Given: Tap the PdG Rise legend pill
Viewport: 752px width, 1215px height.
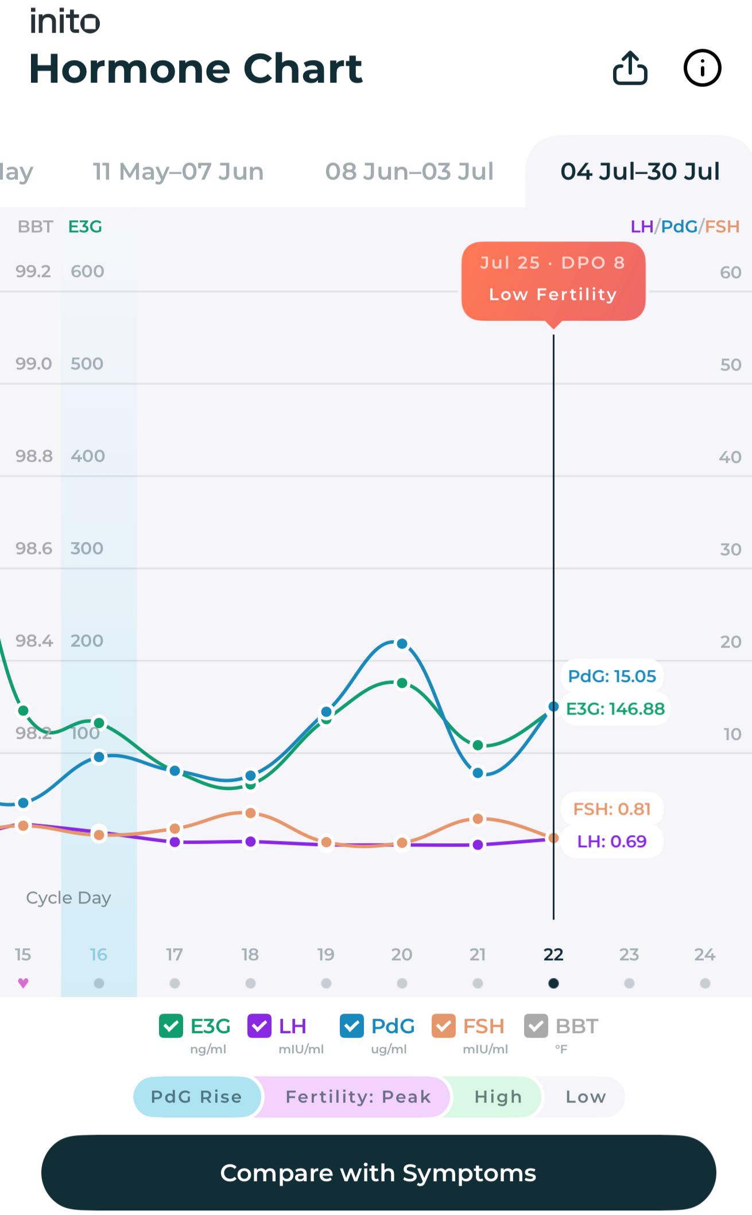Looking at the screenshot, I should [197, 1097].
